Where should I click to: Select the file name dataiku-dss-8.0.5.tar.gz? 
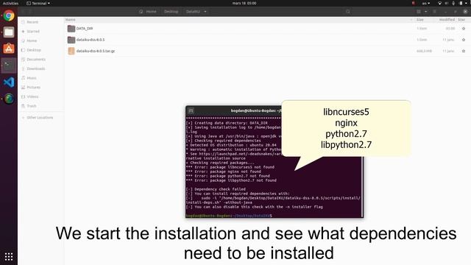click(96, 51)
